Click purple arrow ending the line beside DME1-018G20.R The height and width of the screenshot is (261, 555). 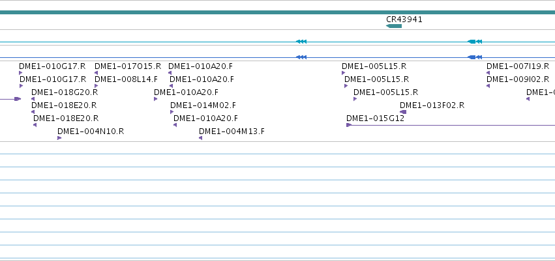tap(18, 99)
